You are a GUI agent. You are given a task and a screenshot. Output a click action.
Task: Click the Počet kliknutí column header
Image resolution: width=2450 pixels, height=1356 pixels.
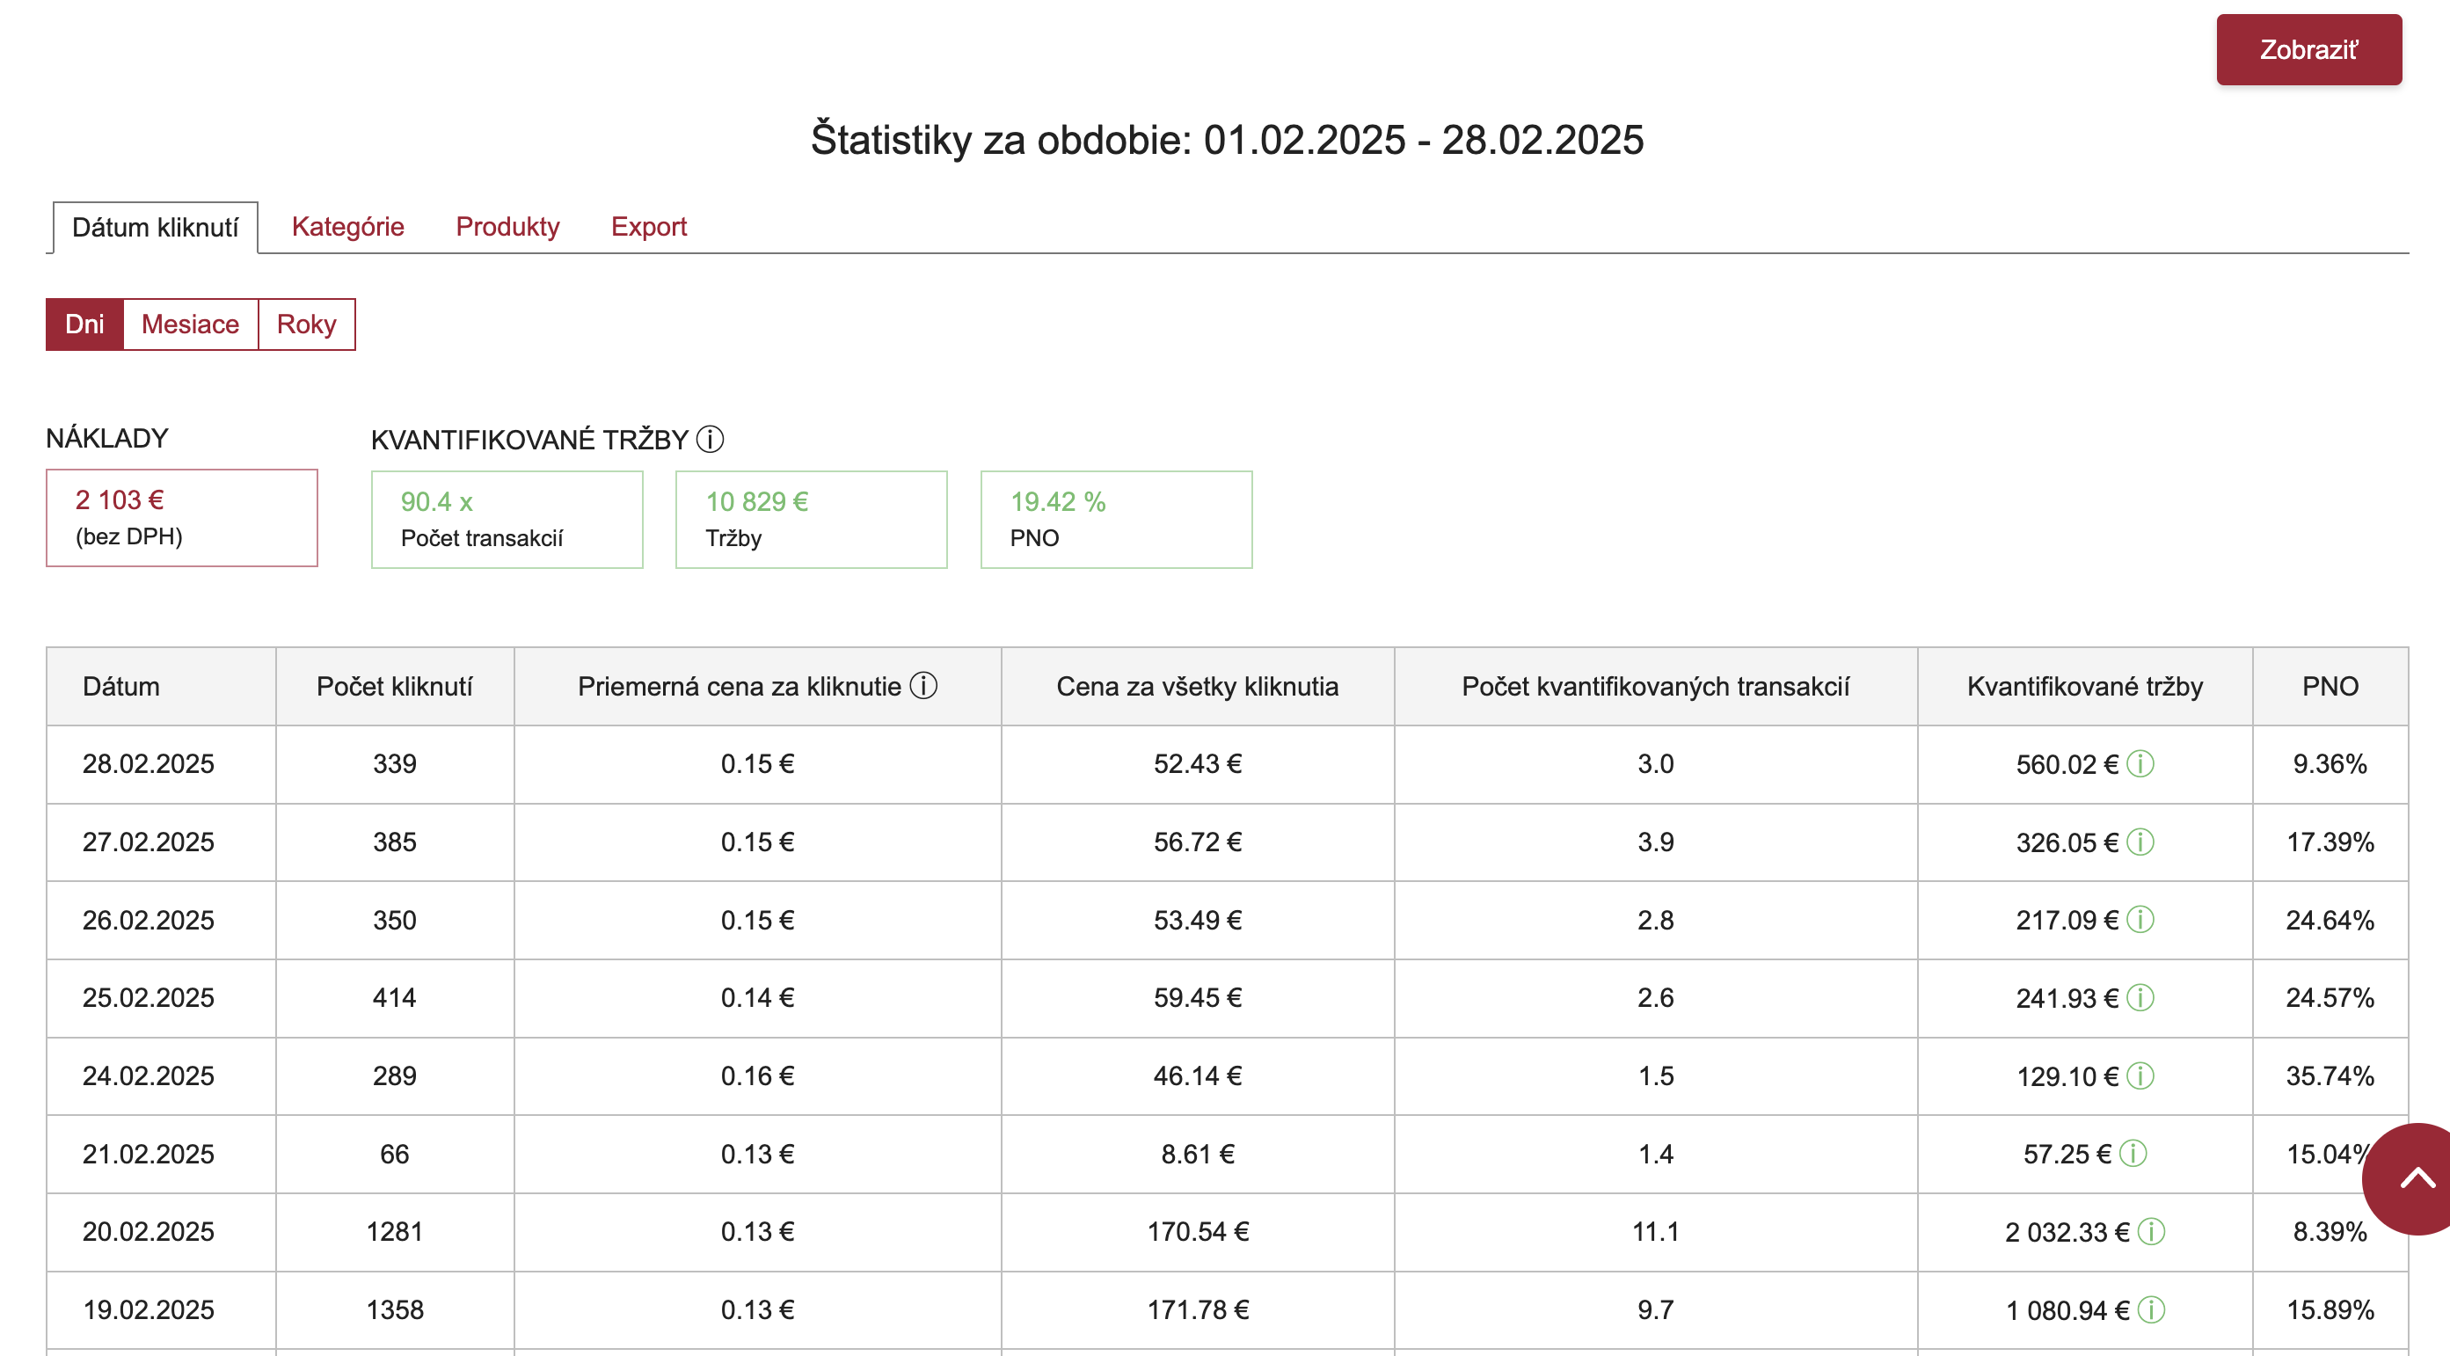pyautogui.click(x=395, y=687)
